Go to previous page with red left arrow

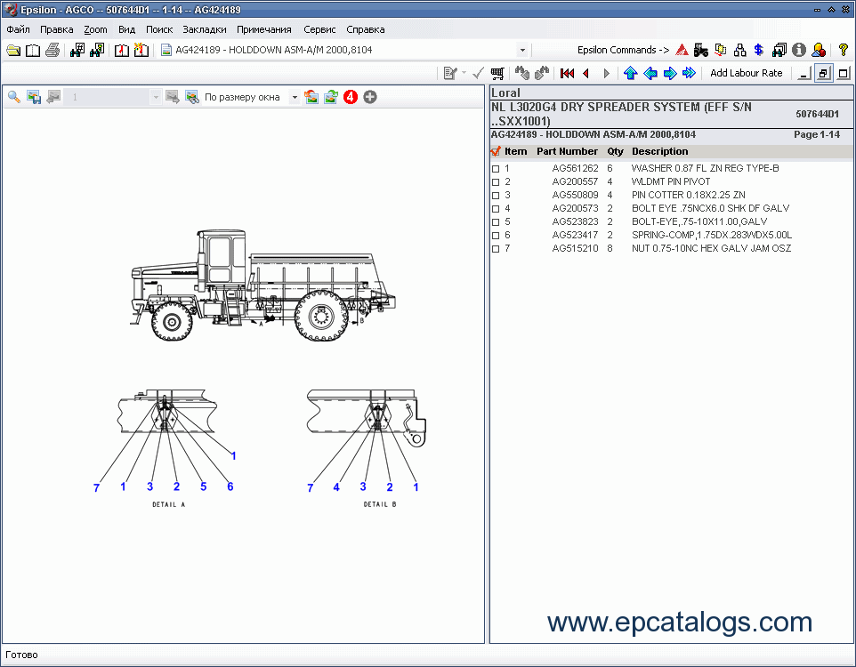(x=586, y=73)
